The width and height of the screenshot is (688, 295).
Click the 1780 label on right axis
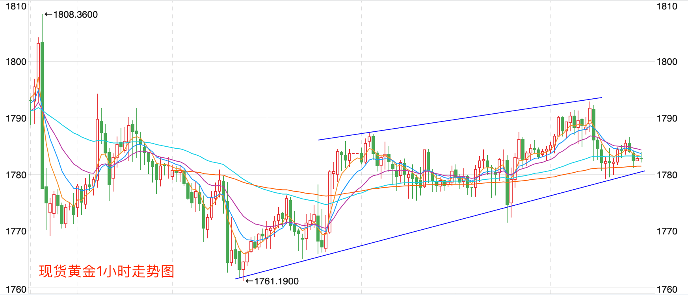point(667,175)
